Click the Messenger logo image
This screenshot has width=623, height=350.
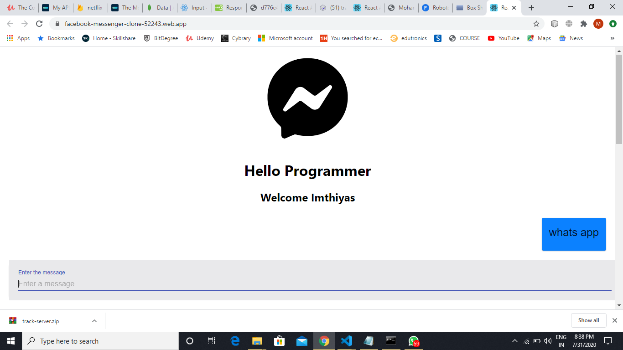pos(308,98)
